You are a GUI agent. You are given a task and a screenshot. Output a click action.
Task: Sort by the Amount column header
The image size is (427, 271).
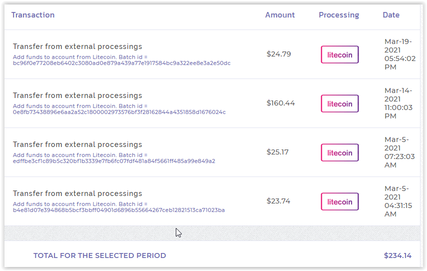coord(280,15)
